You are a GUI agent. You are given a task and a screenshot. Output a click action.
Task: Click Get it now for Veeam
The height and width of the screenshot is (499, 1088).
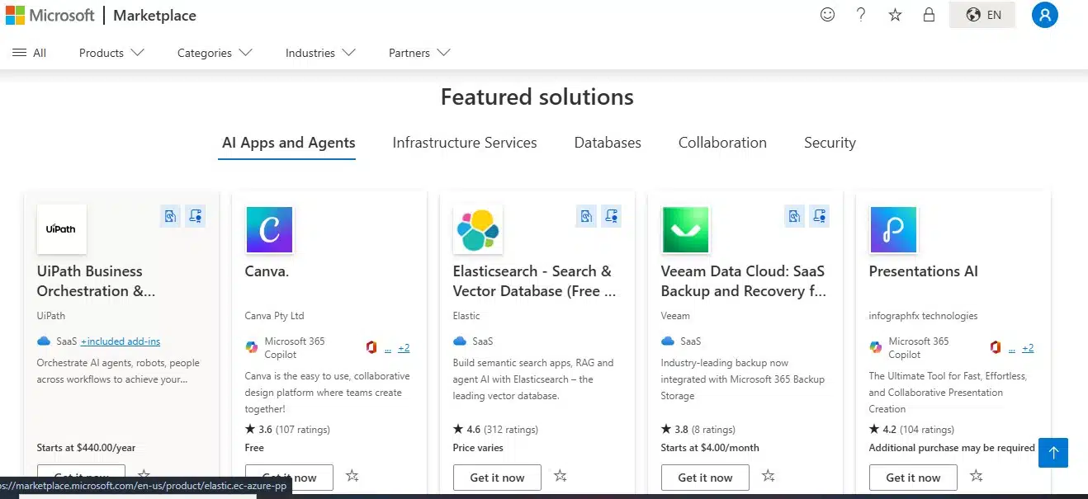[705, 477]
